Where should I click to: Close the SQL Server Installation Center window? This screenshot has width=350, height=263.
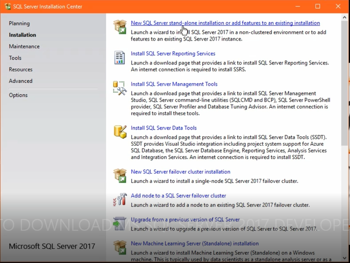[x=338, y=6]
